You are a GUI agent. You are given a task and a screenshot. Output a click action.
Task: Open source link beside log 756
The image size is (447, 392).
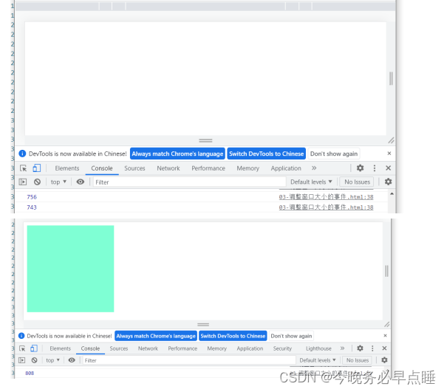(326, 197)
